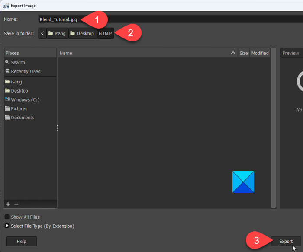The height and width of the screenshot is (252, 303).
Task: Click the Pictures folder icon in Places
Action: click(x=7, y=108)
